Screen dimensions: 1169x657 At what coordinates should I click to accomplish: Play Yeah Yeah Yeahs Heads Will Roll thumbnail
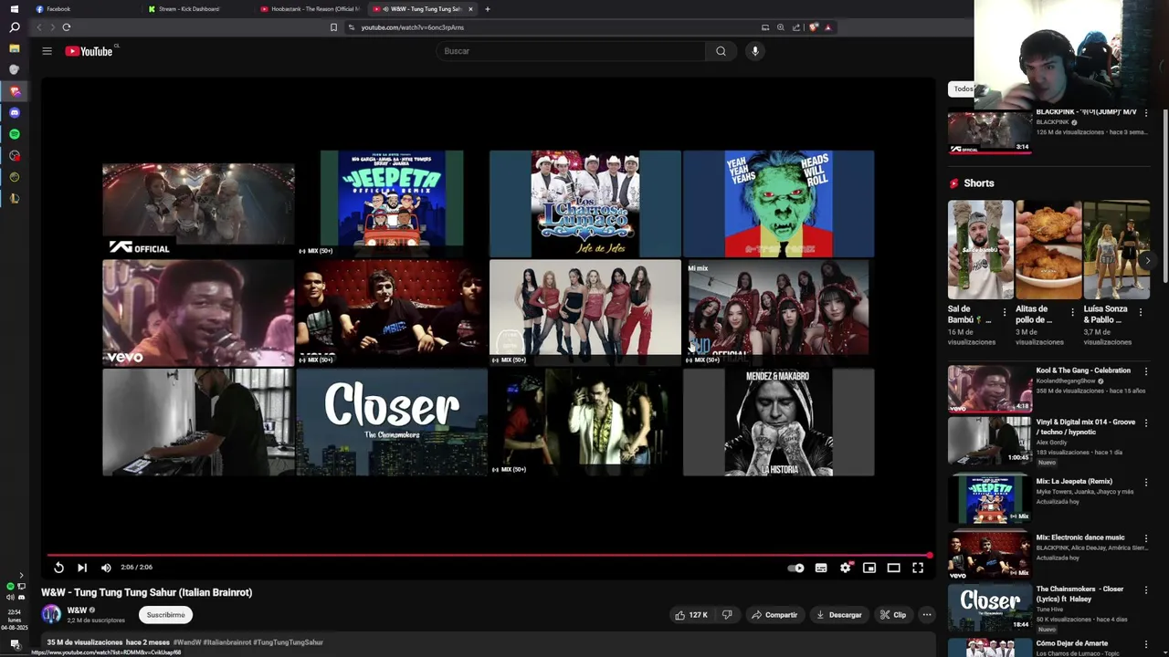pyautogui.click(x=778, y=204)
